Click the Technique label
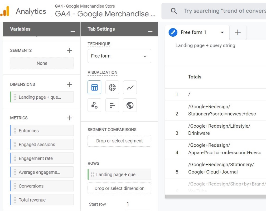The image size is (266, 211). coord(99,44)
